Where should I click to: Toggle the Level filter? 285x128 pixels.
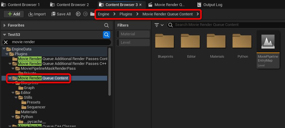click(x=133, y=43)
